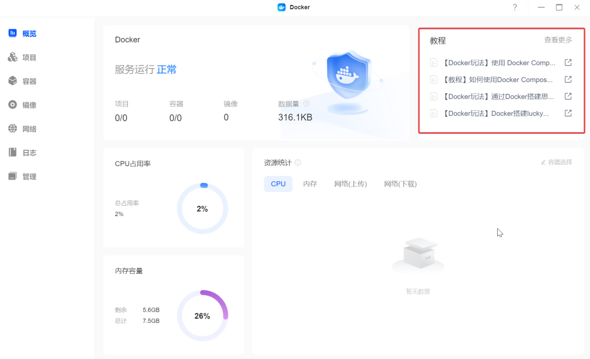Minimize the Docker window
Image resolution: width=590 pixels, height=359 pixels.
click(x=541, y=7)
